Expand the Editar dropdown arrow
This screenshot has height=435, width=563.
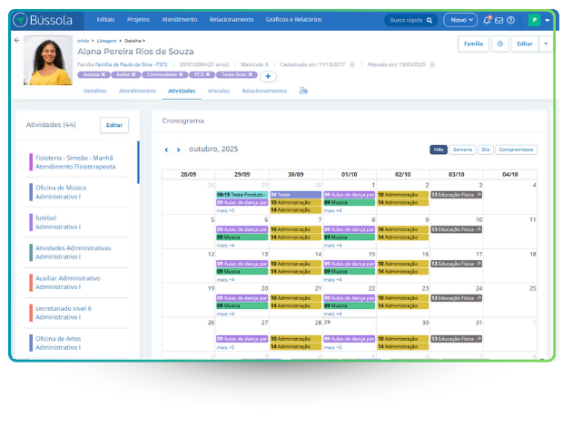(546, 43)
